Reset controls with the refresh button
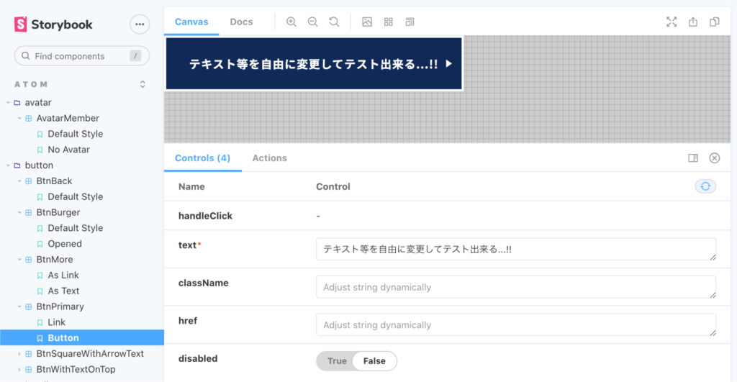This screenshot has height=382, width=737. tap(705, 186)
